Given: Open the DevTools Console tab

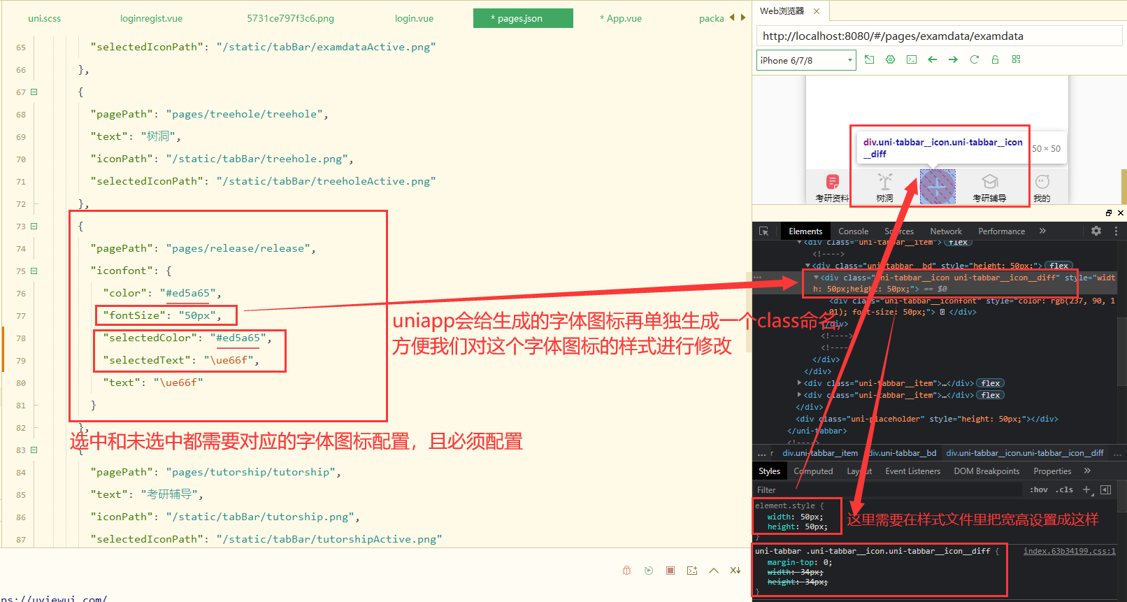Looking at the screenshot, I should 854,231.
